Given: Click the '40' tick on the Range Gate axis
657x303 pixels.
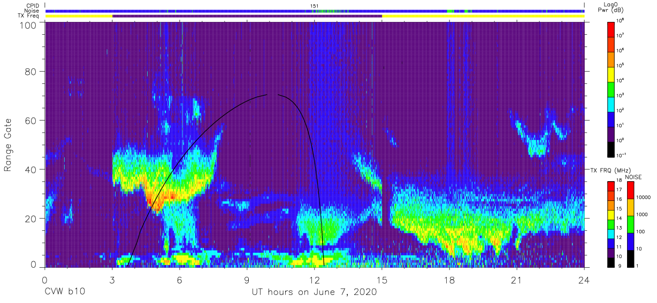Looking at the screenshot, I should (x=30, y=169).
